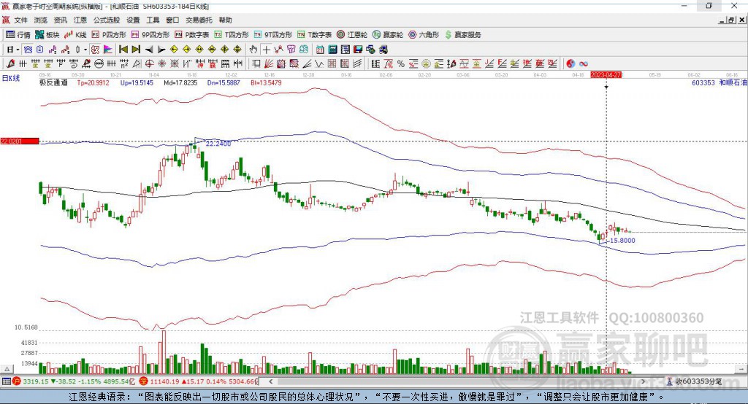Click the 2023-04-27 date marker

tap(606, 75)
